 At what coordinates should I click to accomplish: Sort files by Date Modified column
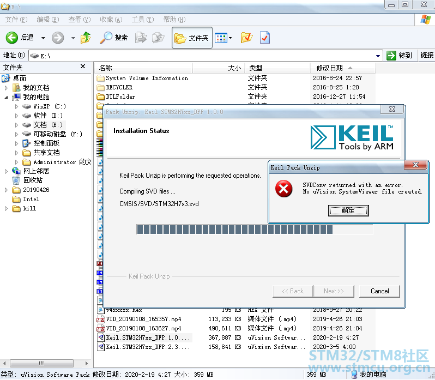343,68
